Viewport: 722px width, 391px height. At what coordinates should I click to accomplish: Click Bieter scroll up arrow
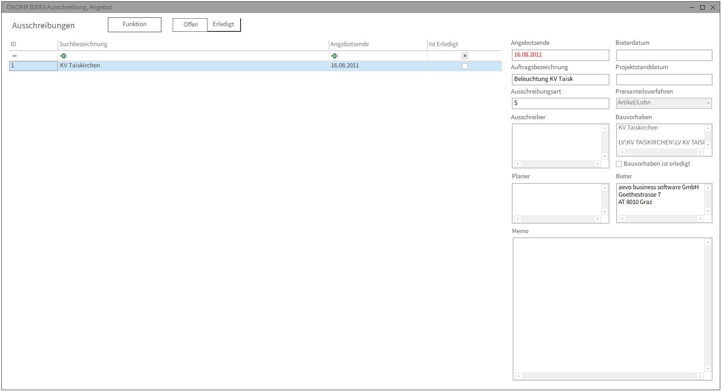[708, 187]
